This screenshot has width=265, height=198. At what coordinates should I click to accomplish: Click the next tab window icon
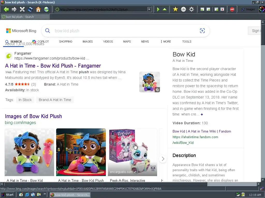pyautogui.click(x=208, y=9)
